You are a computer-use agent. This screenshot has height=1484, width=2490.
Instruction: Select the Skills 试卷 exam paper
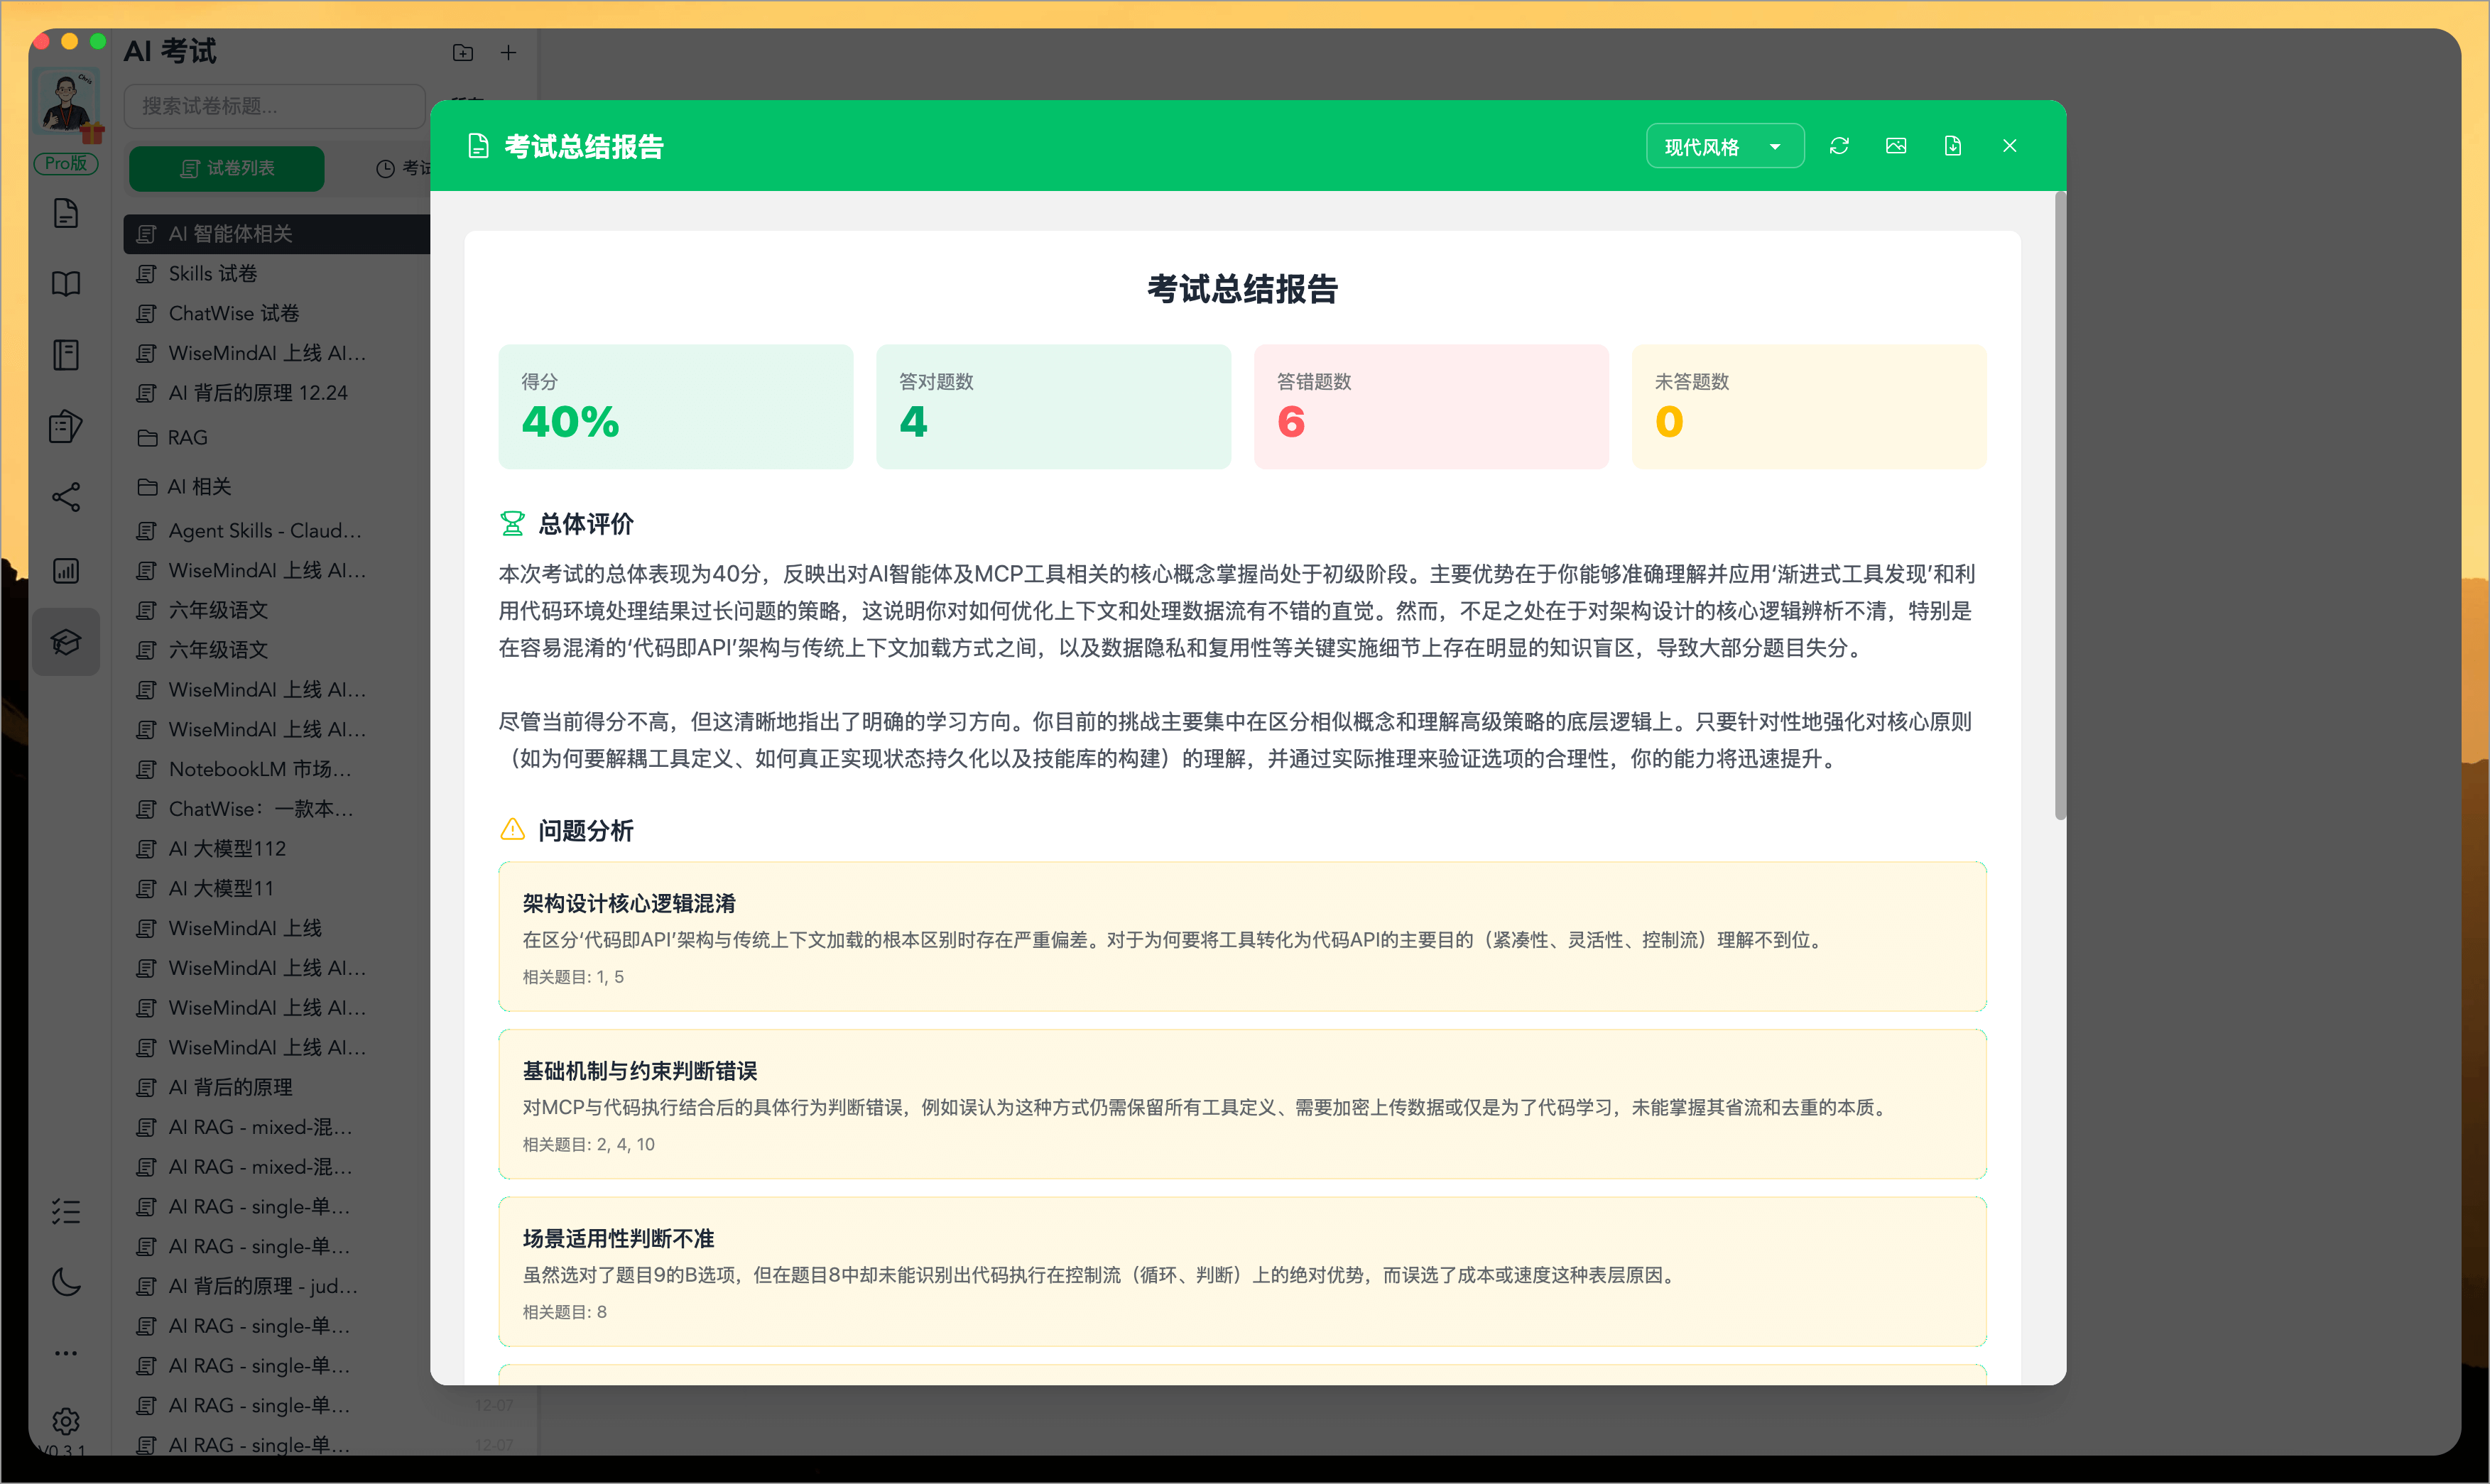(x=211, y=272)
